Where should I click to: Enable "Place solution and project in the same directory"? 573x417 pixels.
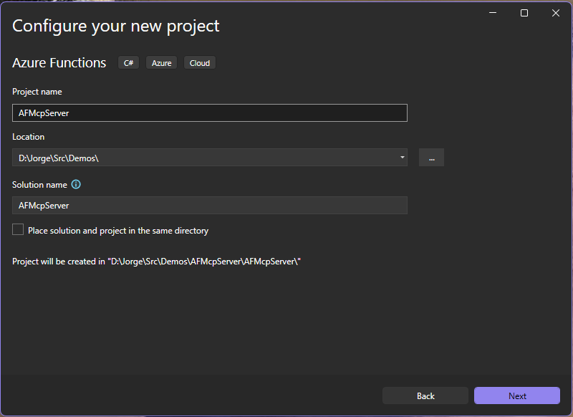point(18,229)
